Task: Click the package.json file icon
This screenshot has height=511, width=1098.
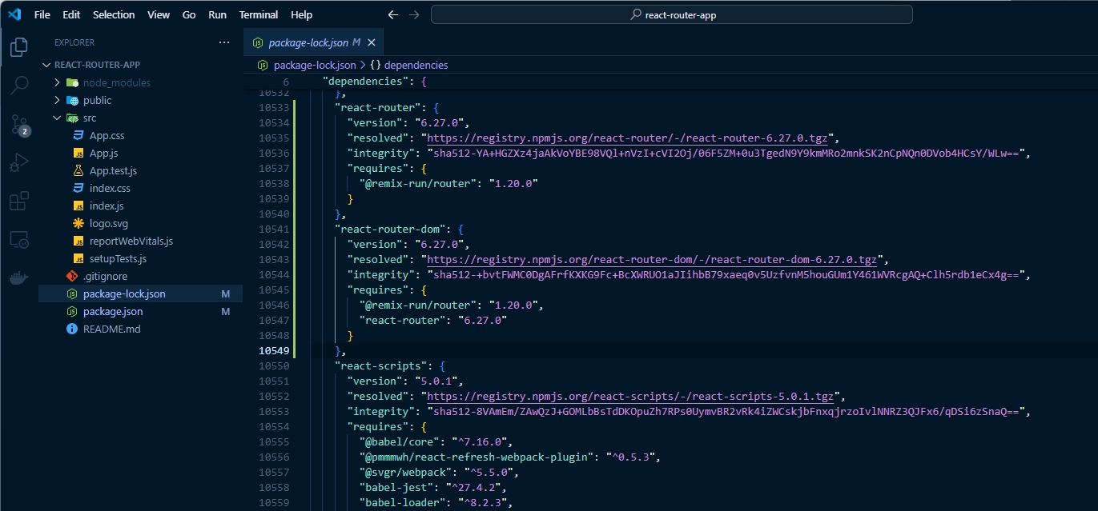Action: pyautogui.click(x=72, y=311)
